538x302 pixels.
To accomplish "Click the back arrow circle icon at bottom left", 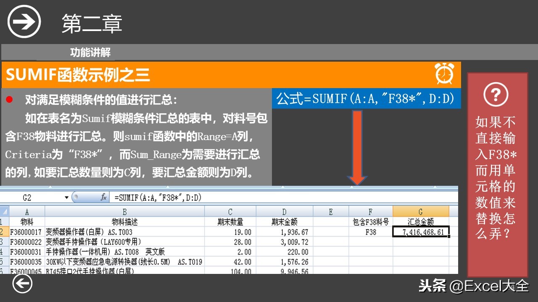I will tap(23, 284).
